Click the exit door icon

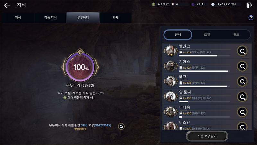[x=249, y=5]
